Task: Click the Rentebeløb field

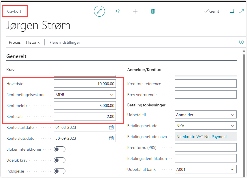Action: [x=85, y=106]
